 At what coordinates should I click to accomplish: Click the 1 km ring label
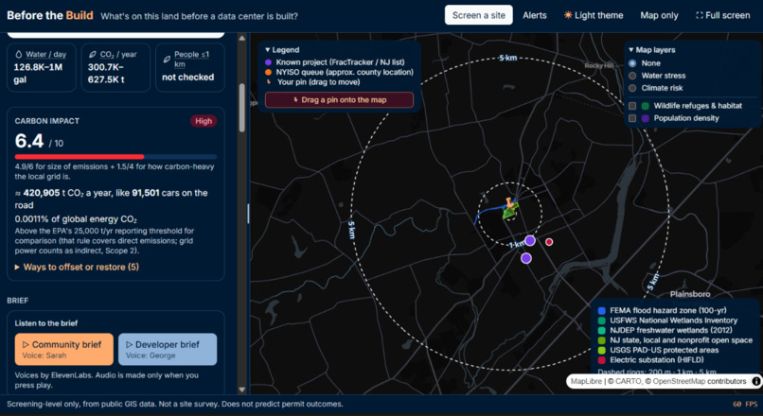pos(516,245)
